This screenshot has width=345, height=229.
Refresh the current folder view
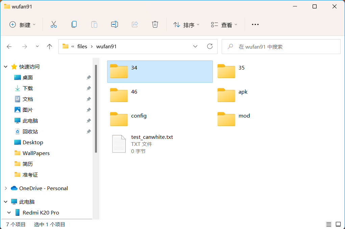(x=210, y=47)
